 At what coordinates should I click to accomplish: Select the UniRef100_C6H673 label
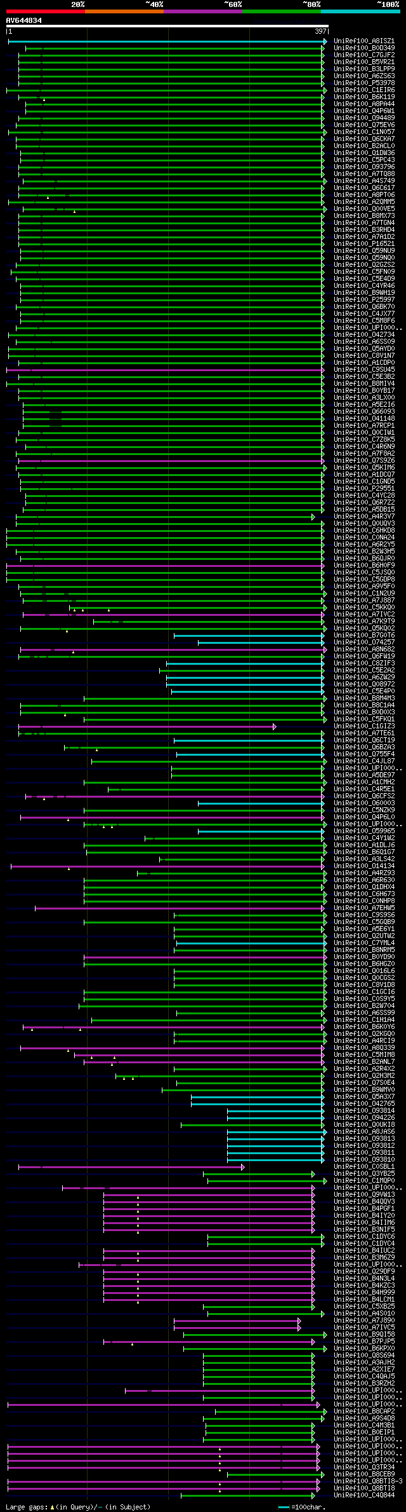pos(364,894)
